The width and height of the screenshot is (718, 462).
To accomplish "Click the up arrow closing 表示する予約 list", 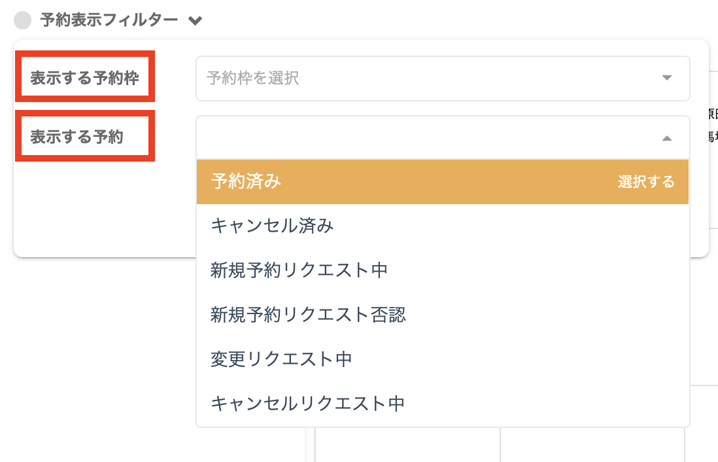I will [666, 138].
